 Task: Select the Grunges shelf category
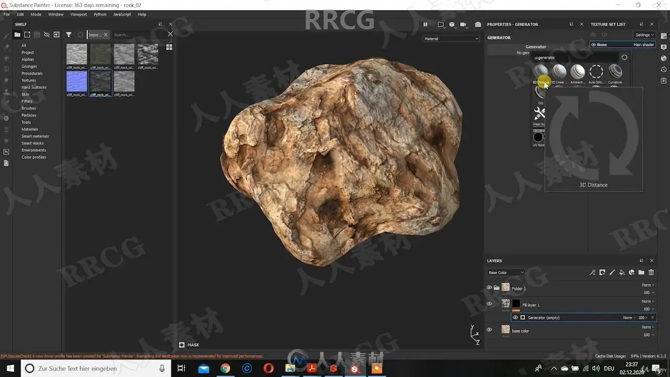29,66
